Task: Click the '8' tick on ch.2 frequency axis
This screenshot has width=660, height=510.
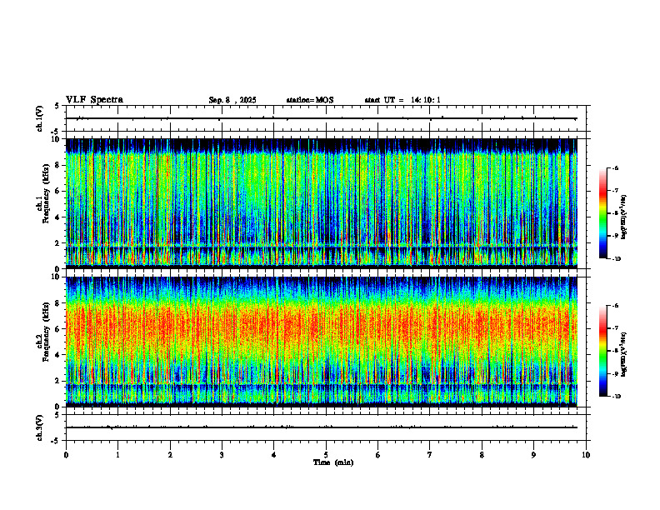Action: 59,303
